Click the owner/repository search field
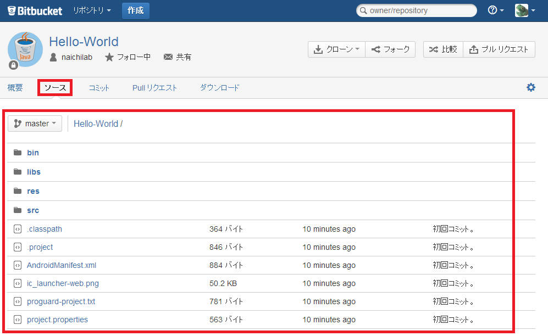Screen dimensions: 548x336 click(x=416, y=10)
